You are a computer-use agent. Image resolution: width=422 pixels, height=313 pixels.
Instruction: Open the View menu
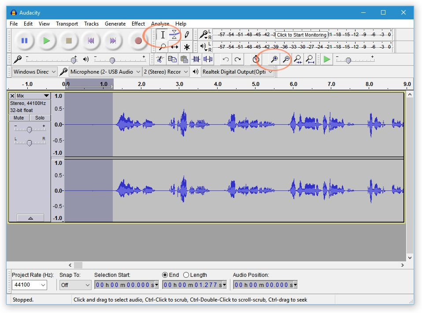tap(44, 24)
